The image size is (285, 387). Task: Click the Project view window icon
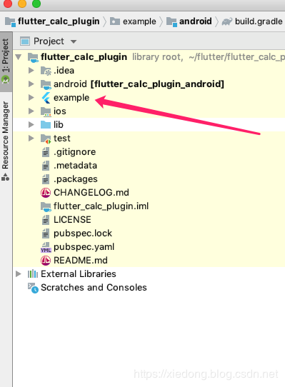[x=25, y=41]
